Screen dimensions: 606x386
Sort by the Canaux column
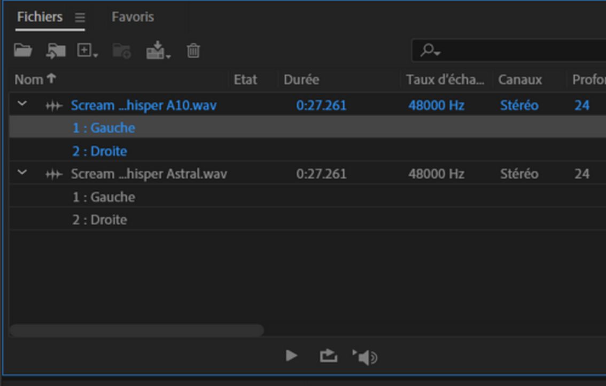tap(520, 79)
